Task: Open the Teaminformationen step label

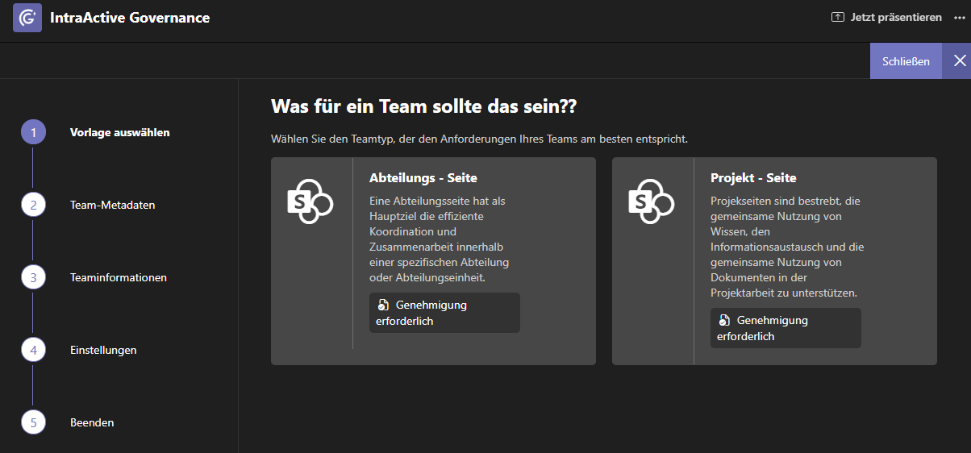Action: point(119,277)
